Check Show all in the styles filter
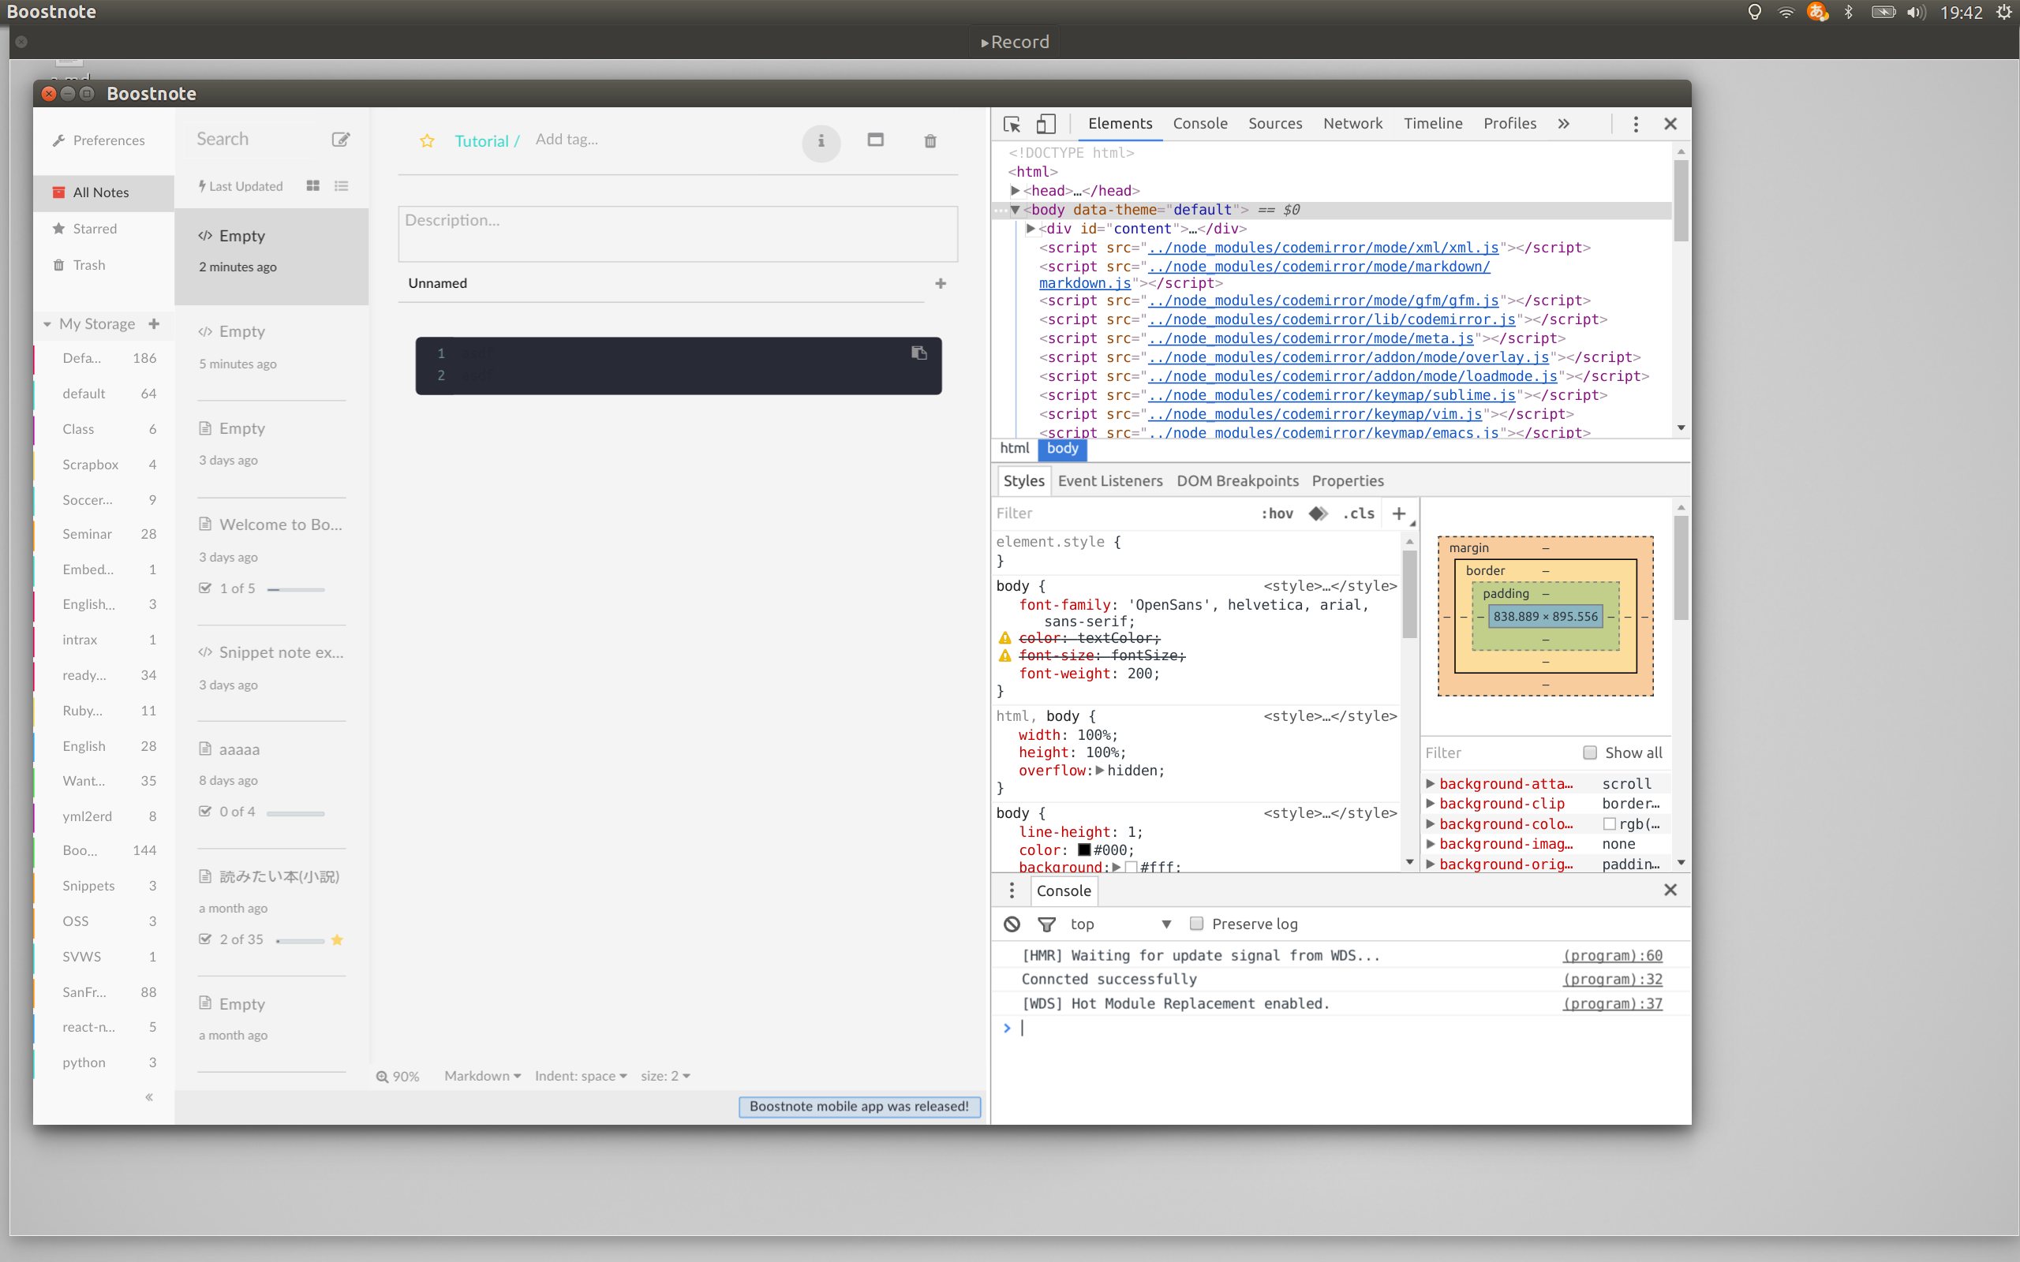Screen dimensions: 2020x1262 coord(1588,752)
